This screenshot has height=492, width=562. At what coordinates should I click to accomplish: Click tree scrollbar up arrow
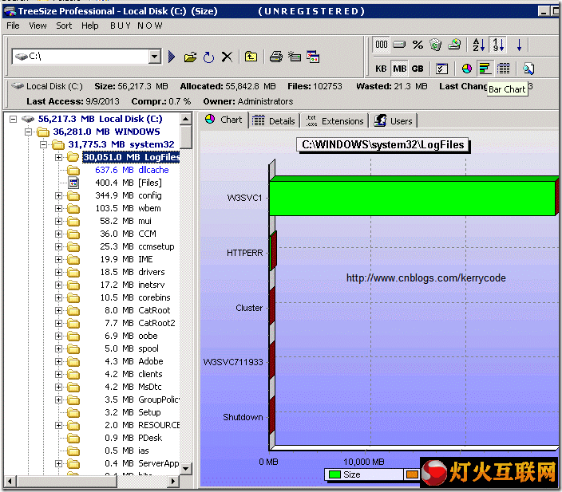pyautogui.click(x=186, y=119)
